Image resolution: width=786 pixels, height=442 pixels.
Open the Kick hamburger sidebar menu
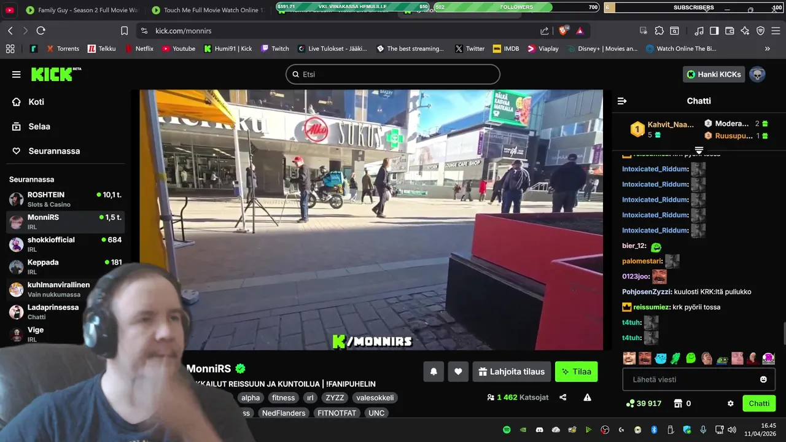(x=16, y=74)
